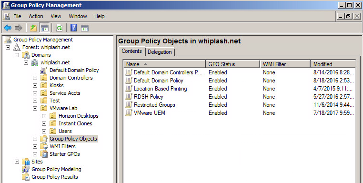Click the Forest whiplash.net triangle icon

[x=17, y=47]
